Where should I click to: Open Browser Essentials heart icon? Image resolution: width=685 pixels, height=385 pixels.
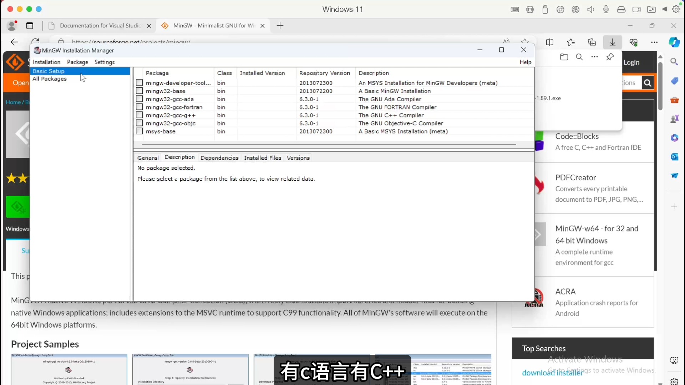pos(634,42)
